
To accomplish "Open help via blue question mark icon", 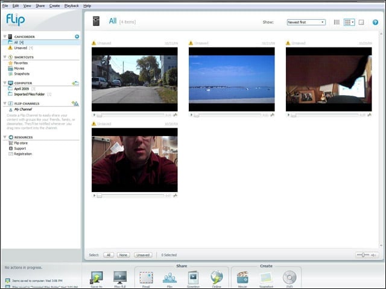I will tap(375, 22).
